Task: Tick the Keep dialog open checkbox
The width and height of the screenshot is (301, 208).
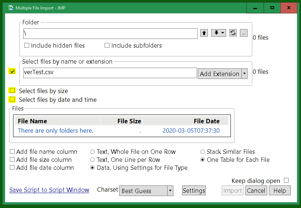Action: pos(286,181)
